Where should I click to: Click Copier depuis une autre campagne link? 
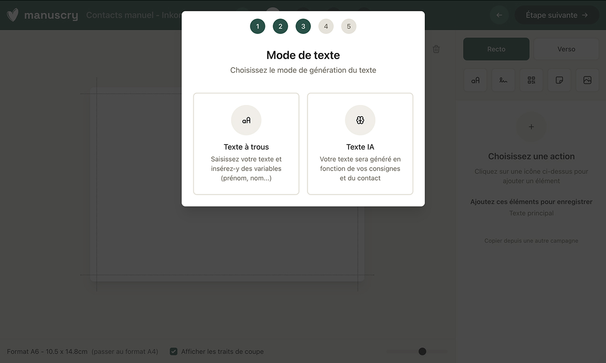pyautogui.click(x=531, y=241)
